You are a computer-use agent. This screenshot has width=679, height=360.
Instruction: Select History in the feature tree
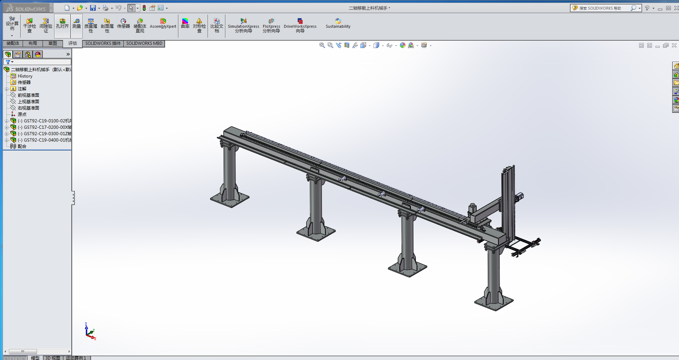click(25, 76)
